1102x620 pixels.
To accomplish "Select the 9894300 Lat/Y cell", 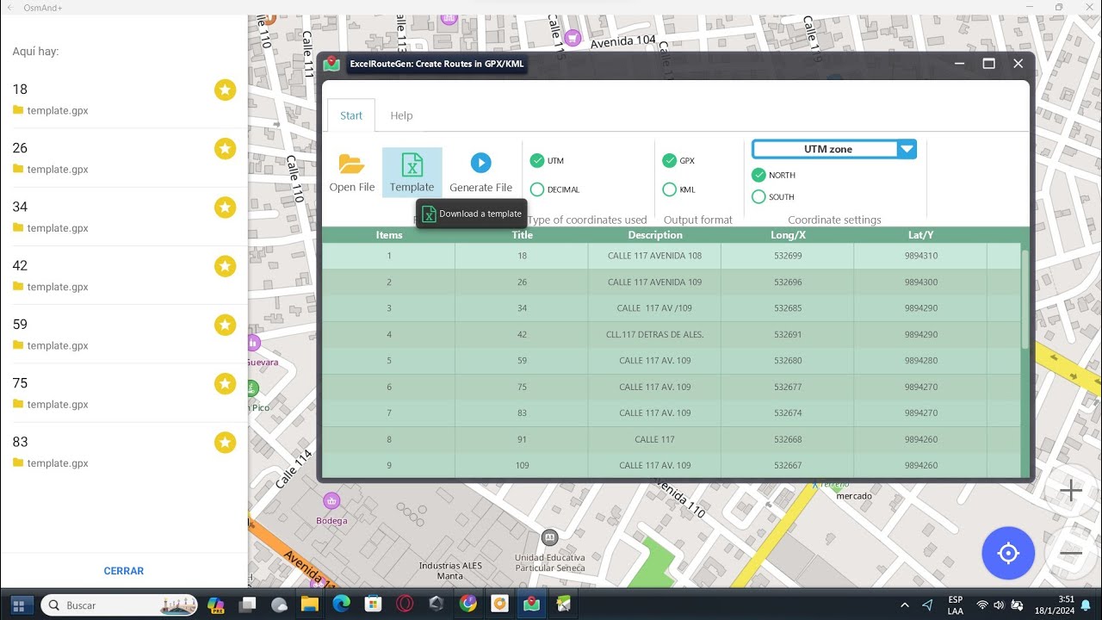I will (920, 282).
